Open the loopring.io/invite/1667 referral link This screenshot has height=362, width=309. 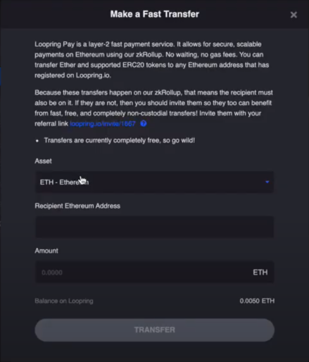point(103,124)
